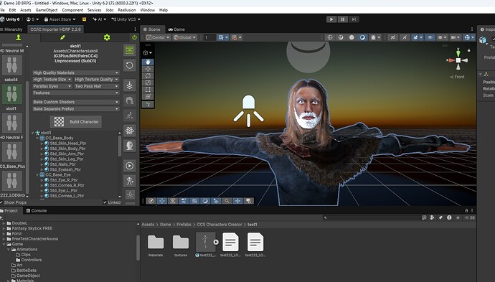
Task: Click the head profile icon button
Action: (x=129, y=146)
